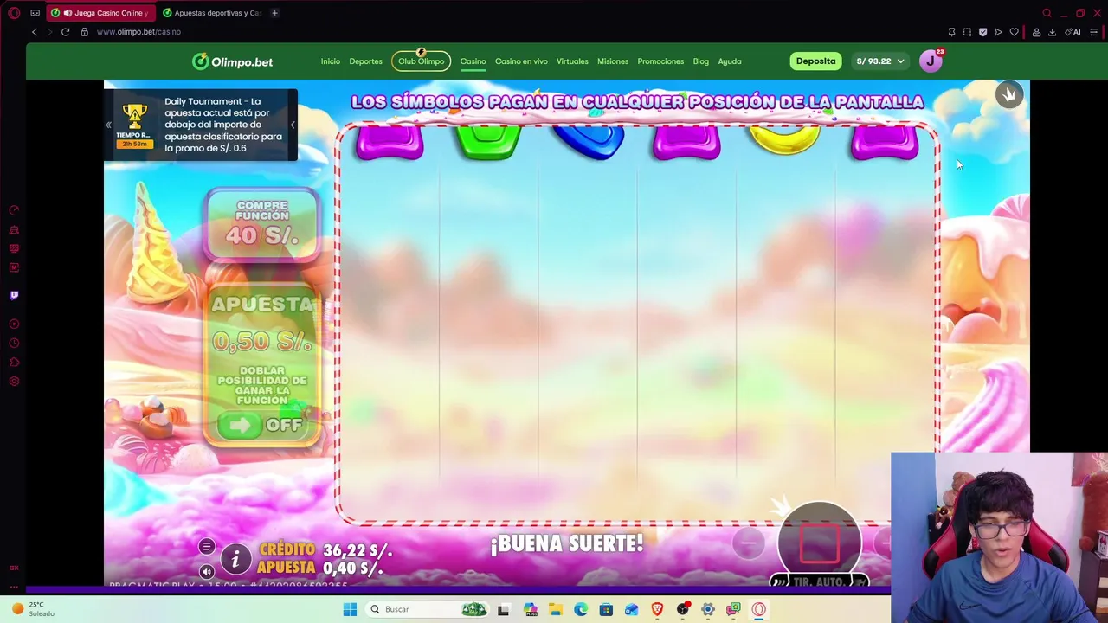Viewport: 1108px width, 623px height.
Task: Select the Casino menu item
Action: click(x=473, y=61)
